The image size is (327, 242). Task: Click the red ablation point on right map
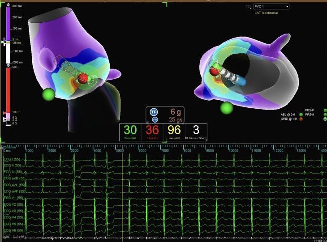(x=214, y=72)
